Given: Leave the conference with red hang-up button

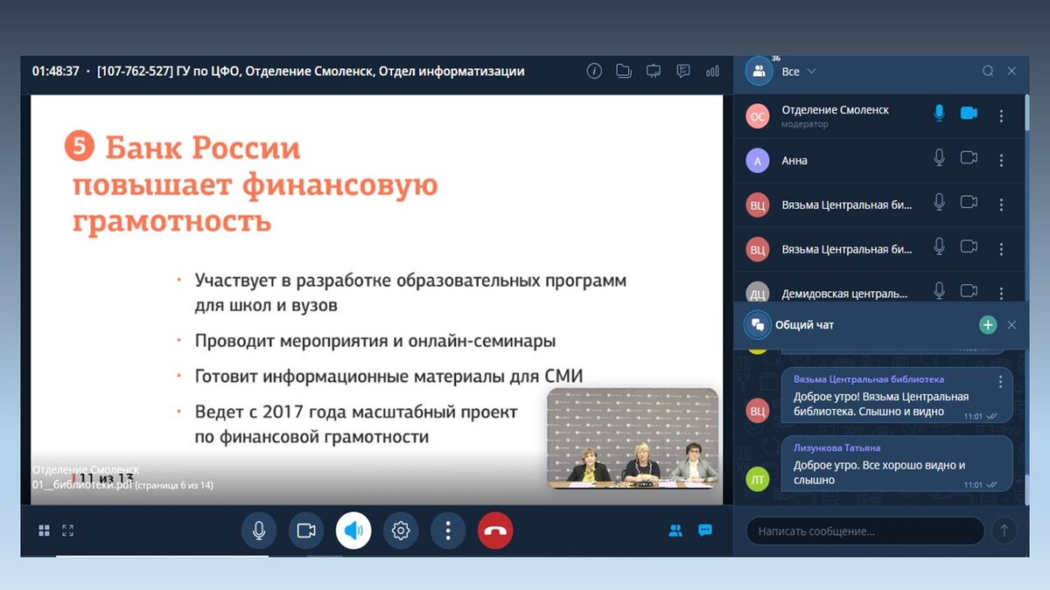Looking at the screenshot, I should pyautogui.click(x=495, y=531).
